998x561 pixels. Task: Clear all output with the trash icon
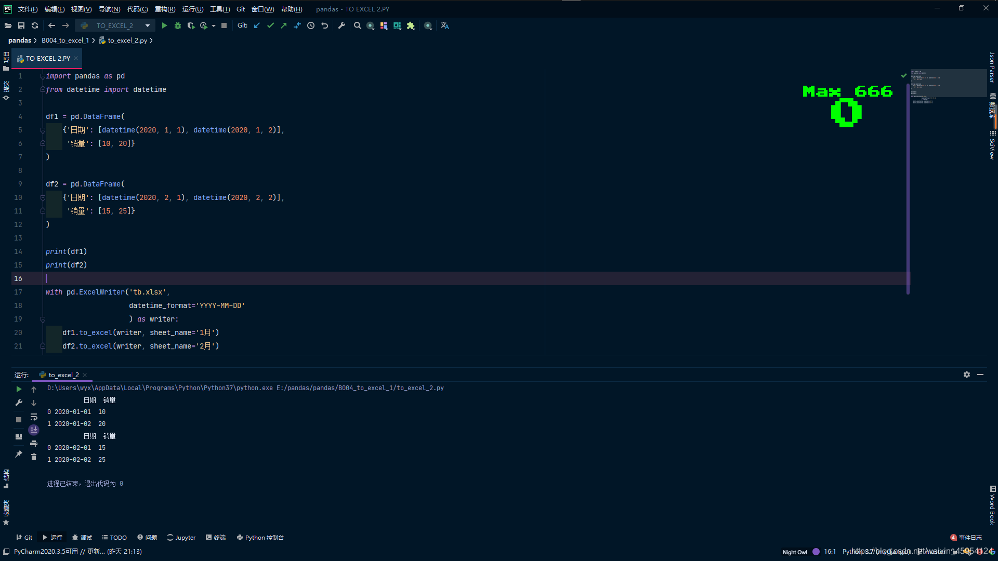point(34,457)
